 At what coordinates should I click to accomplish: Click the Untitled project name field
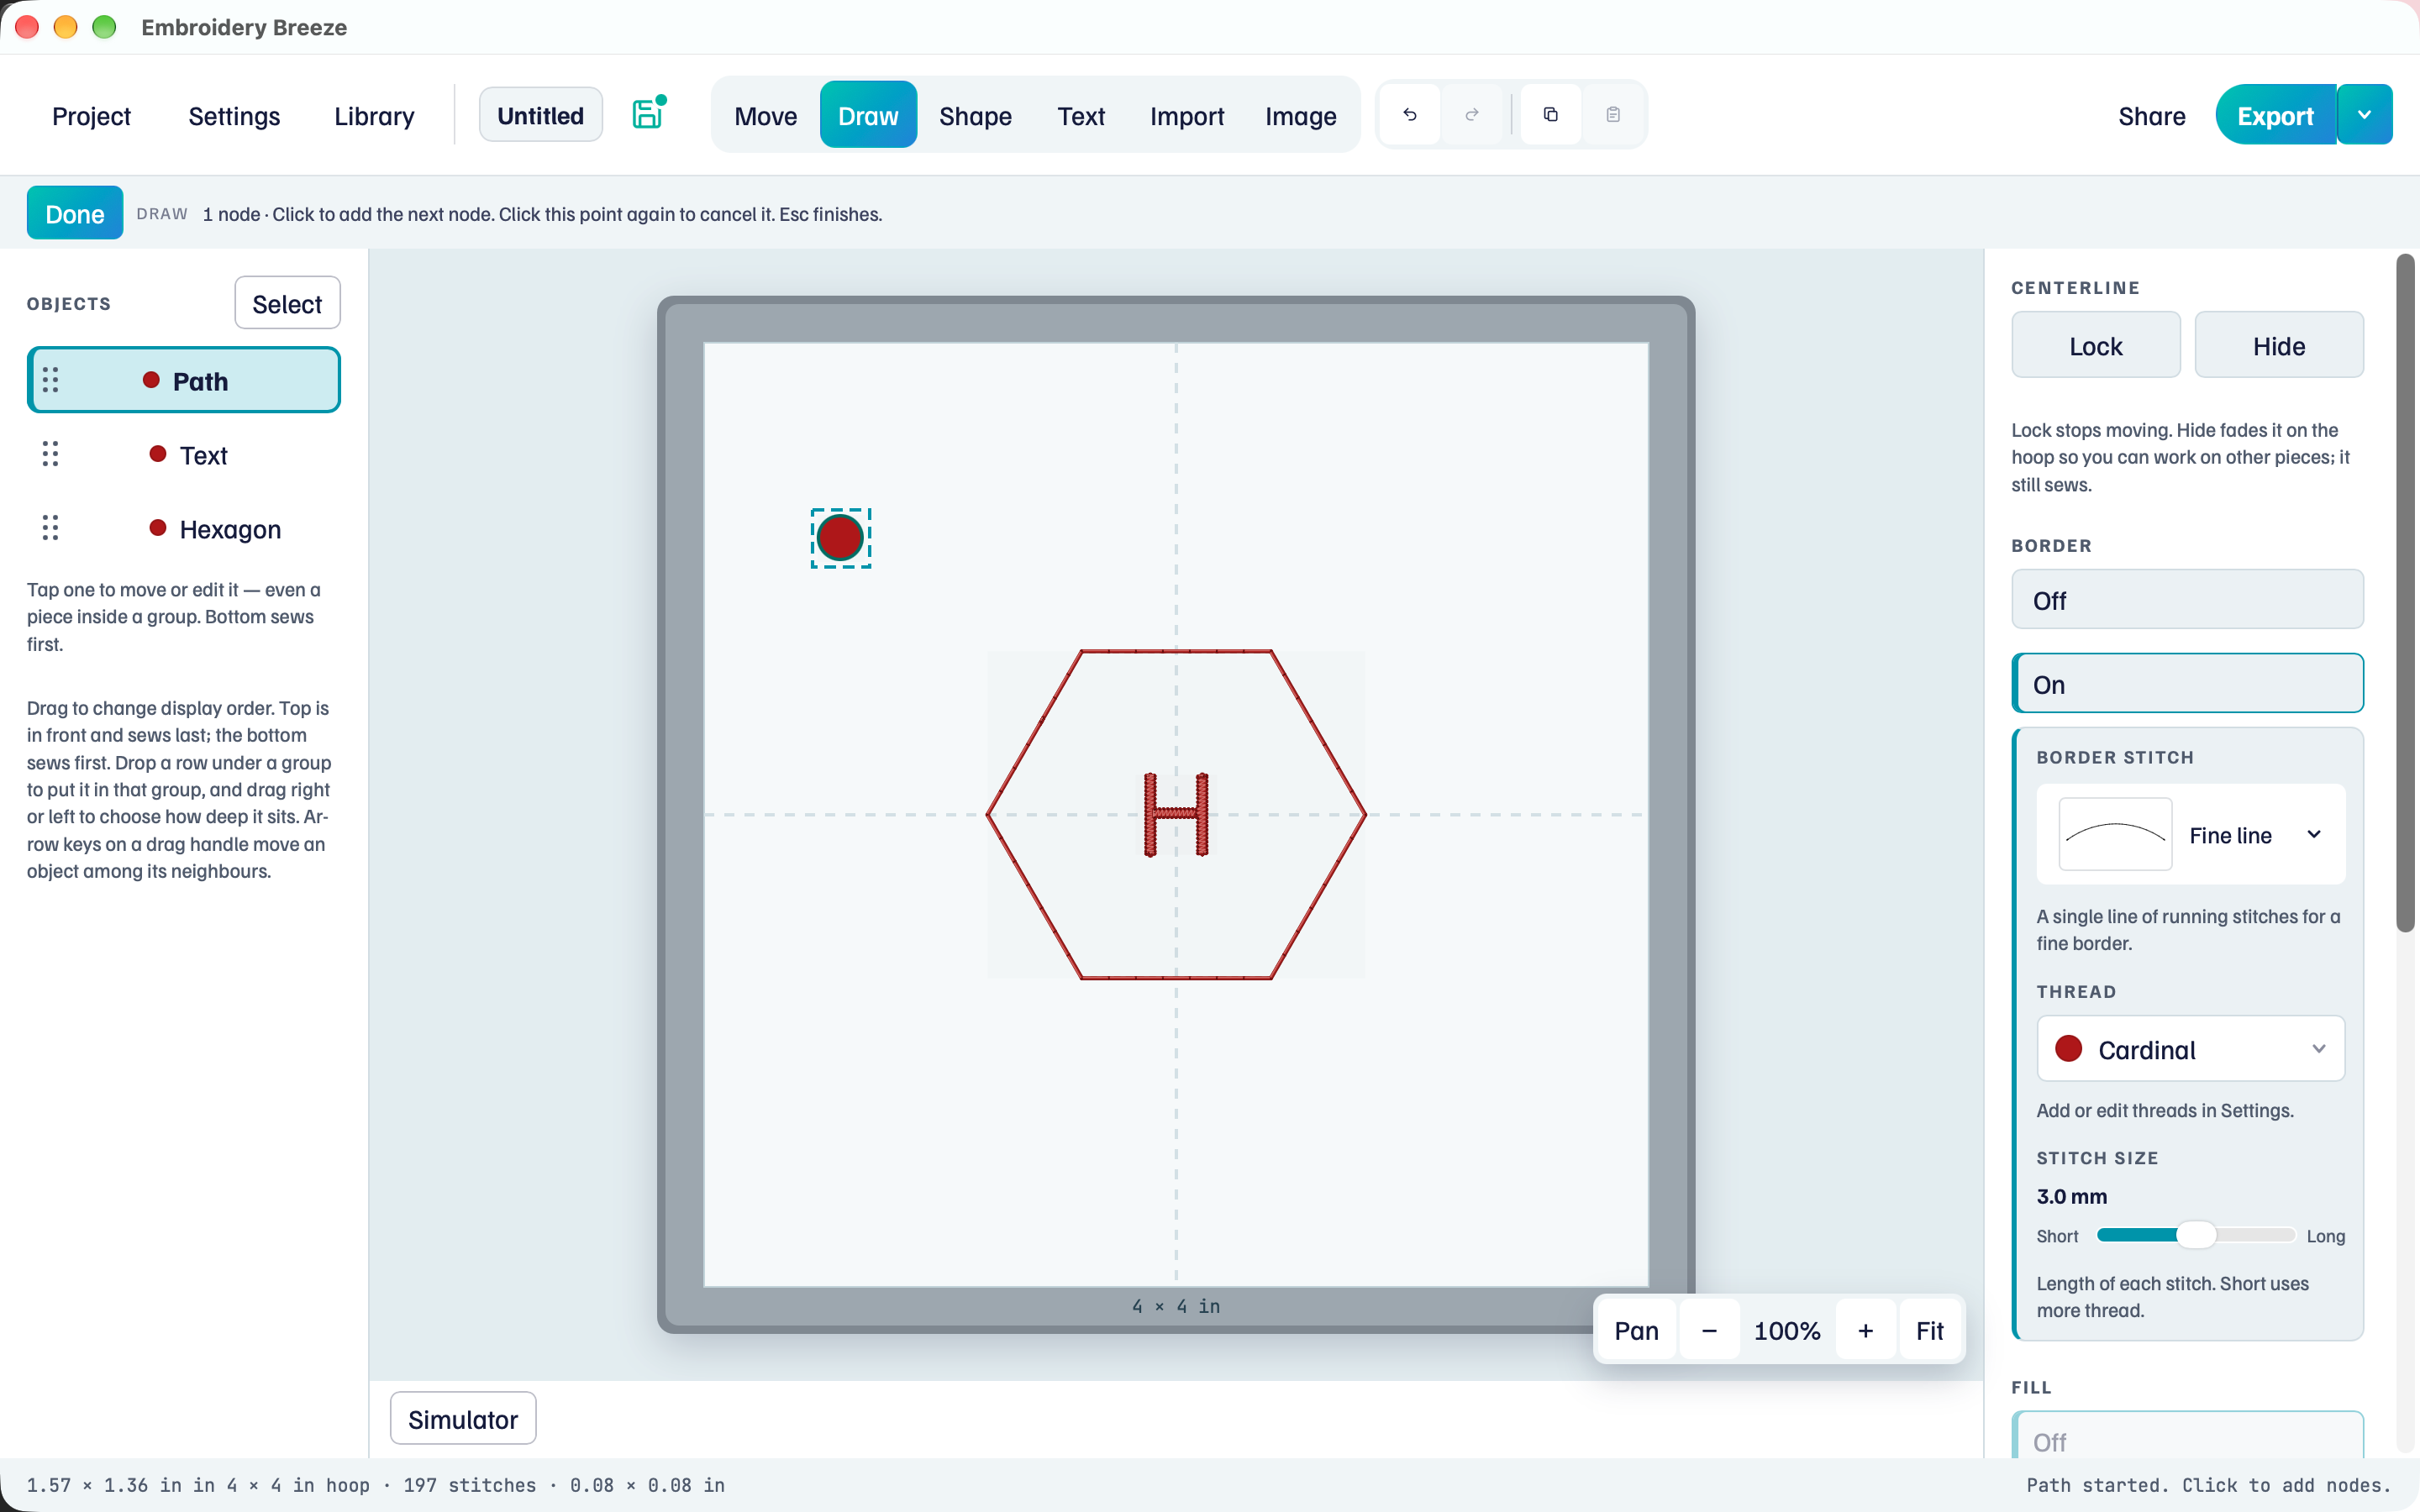[x=540, y=115]
